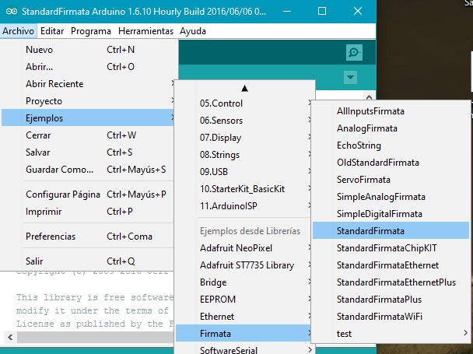
Task: Expand the Proyecto submenu
Action: click(x=87, y=101)
